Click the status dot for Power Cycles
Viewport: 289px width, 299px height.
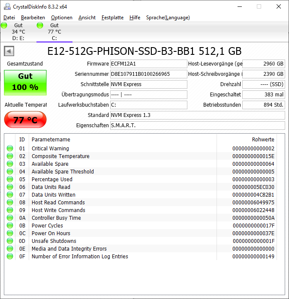click(x=10, y=226)
